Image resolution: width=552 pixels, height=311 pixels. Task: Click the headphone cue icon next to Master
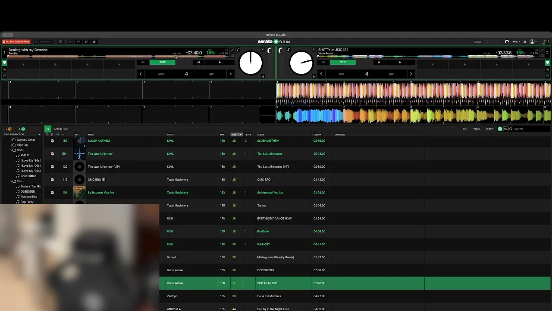507,42
